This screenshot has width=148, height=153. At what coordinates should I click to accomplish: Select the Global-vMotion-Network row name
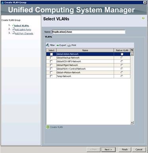[68, 73]
